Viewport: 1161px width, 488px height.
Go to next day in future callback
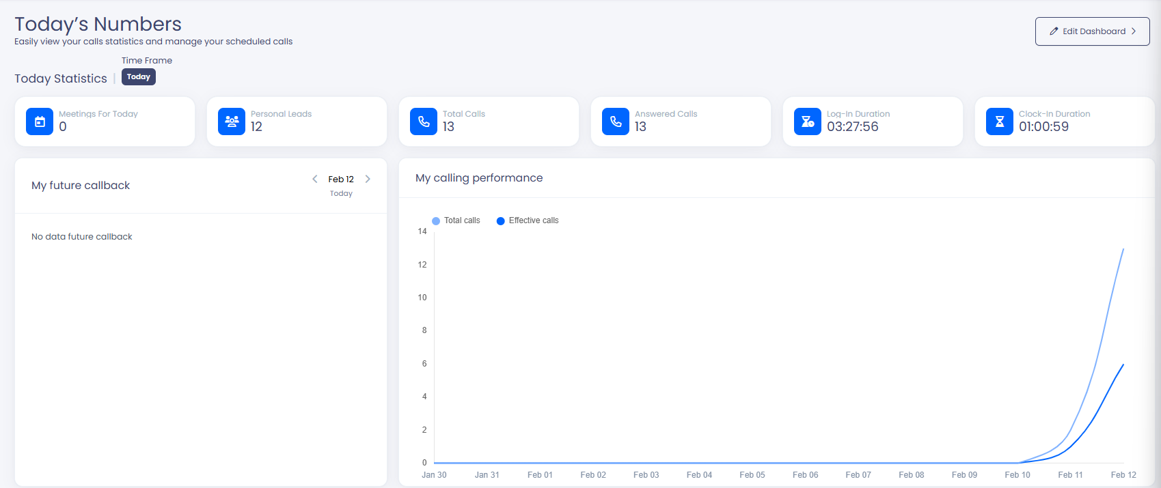click(368, 179)
